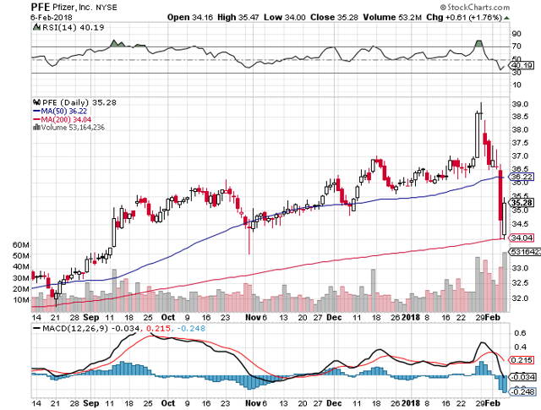Image resolution: width=541 pixels, height=410 pixels.
Task: Click the volume value tag on right axis
Action: pos(526,252)
